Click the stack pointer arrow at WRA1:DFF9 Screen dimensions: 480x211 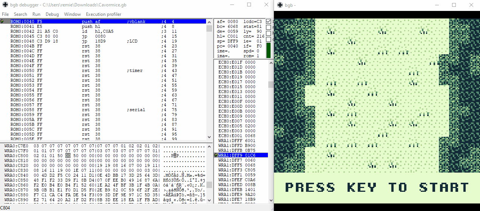point(216,155)
